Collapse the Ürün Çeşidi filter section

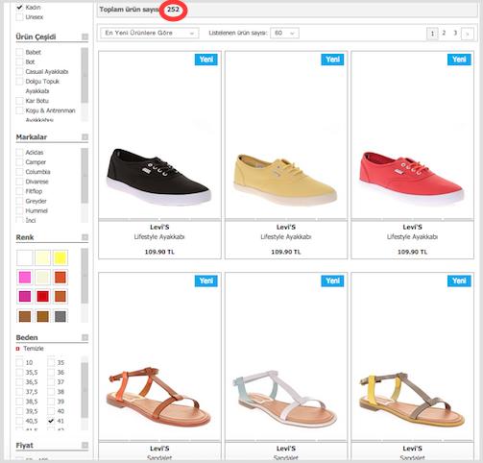pos(85,37)
